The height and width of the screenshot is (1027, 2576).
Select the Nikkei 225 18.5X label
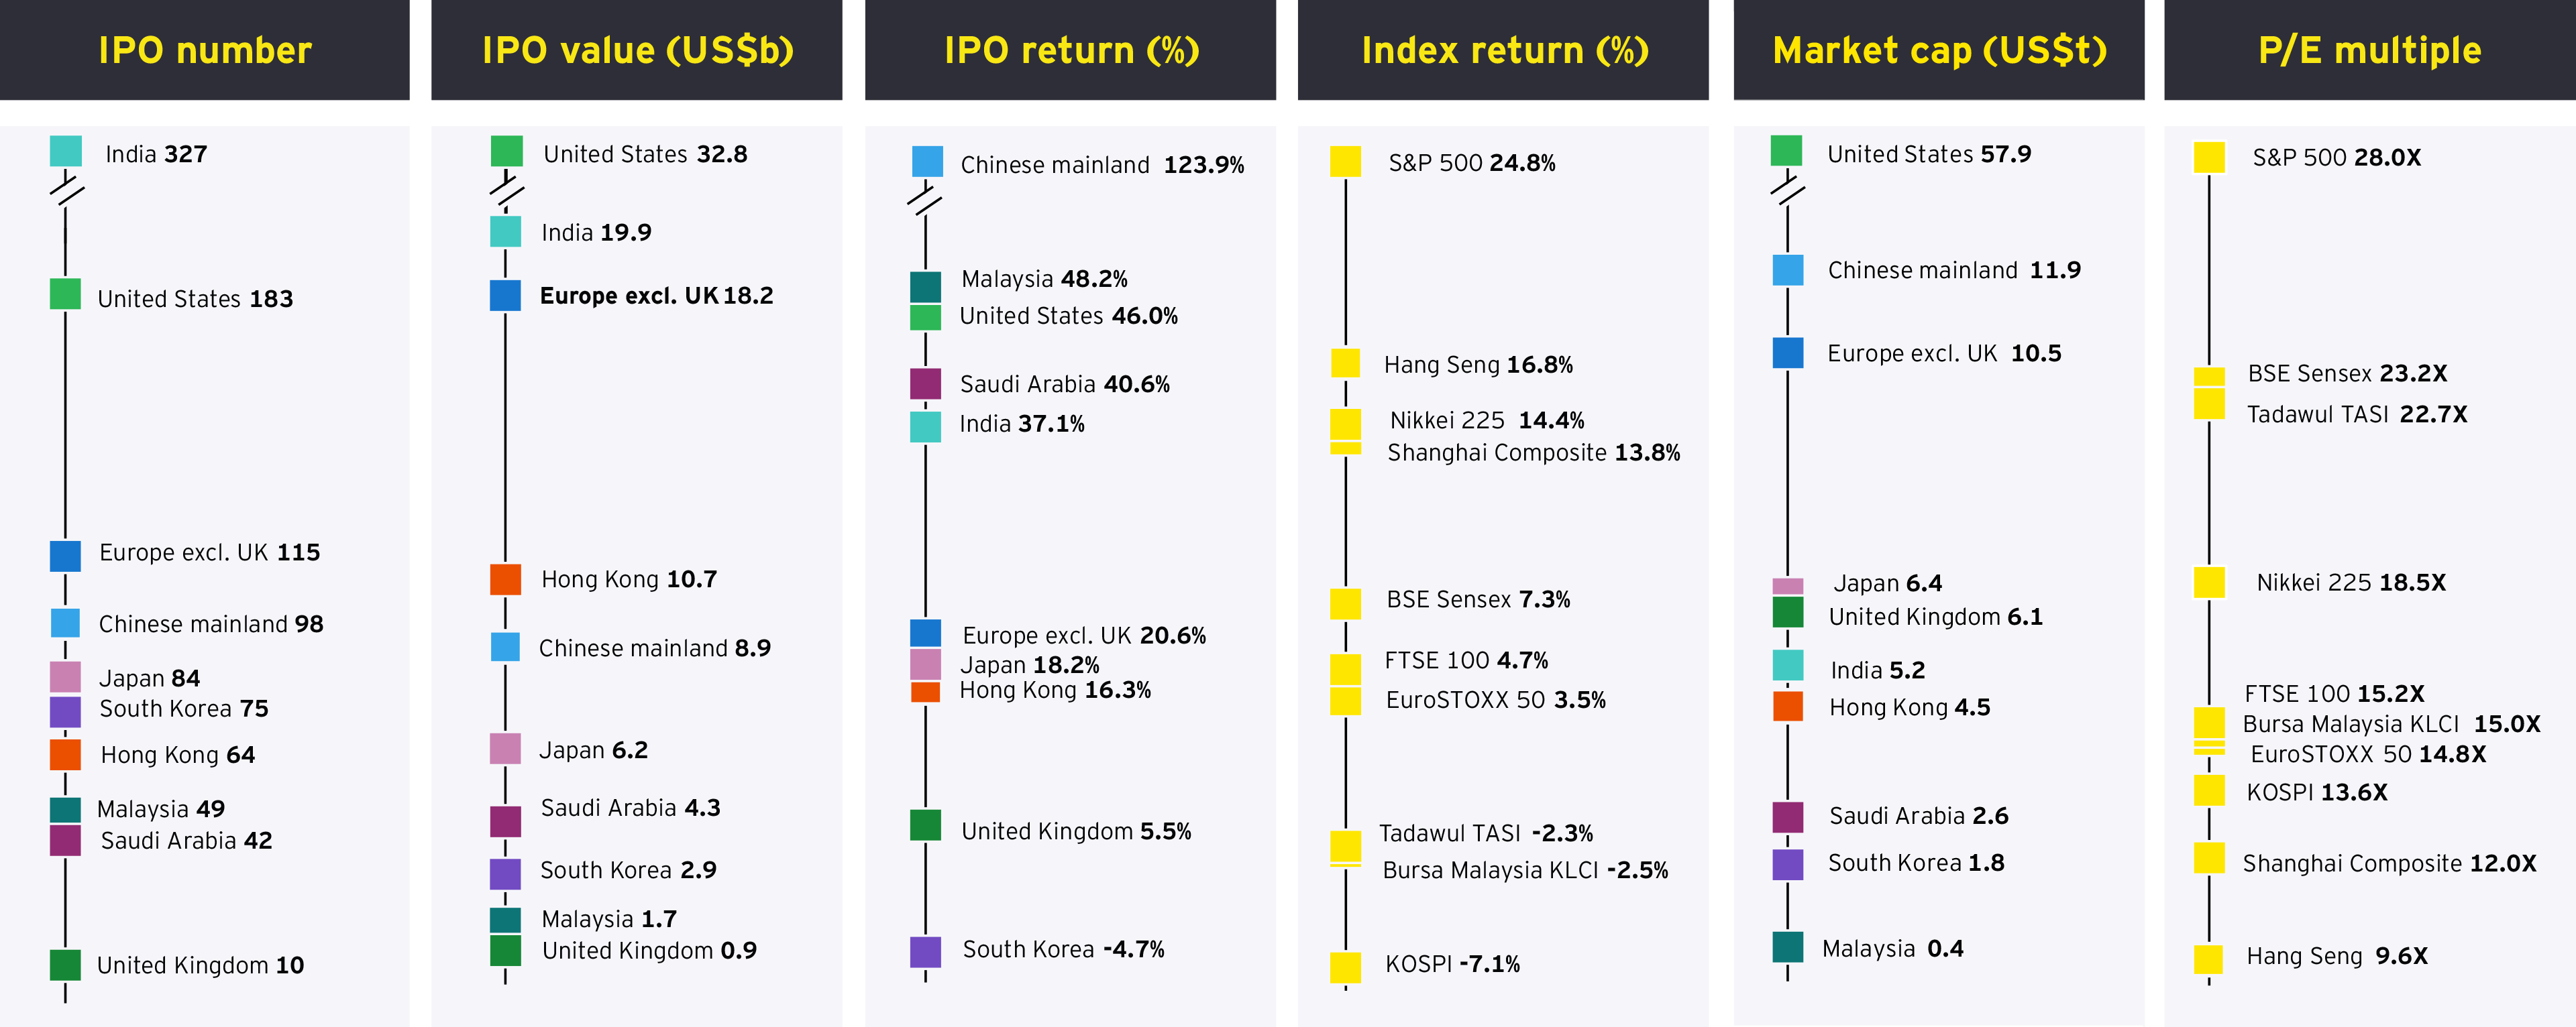2350,583
